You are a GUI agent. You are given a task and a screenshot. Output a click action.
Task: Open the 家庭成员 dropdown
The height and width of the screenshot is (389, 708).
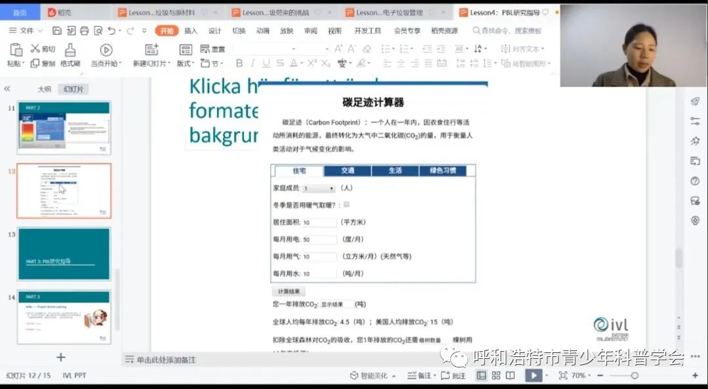(x=319, y=188)
